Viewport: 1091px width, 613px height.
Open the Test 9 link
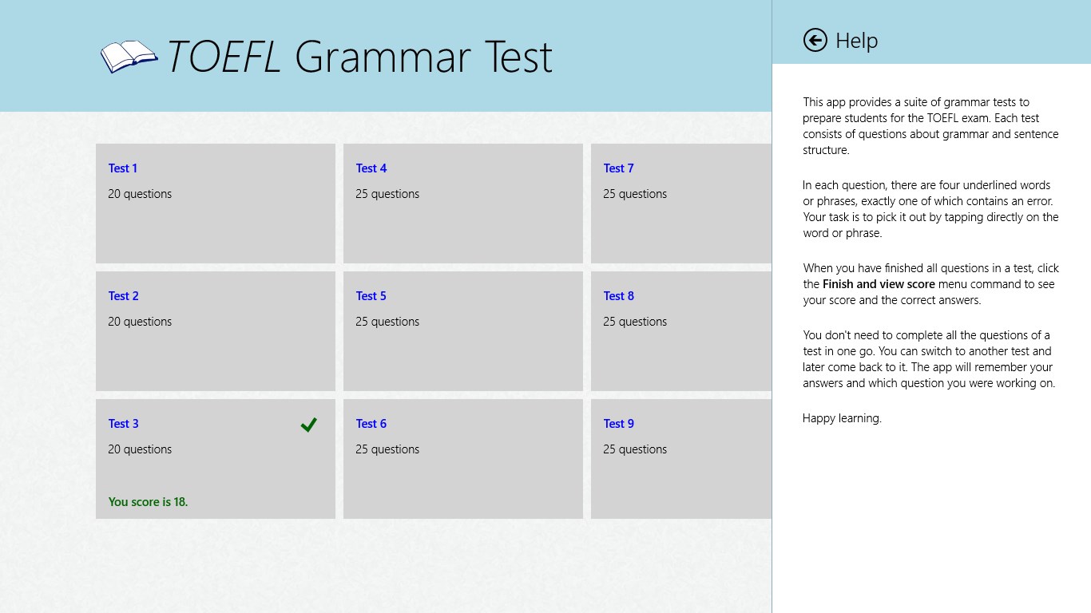619,424
